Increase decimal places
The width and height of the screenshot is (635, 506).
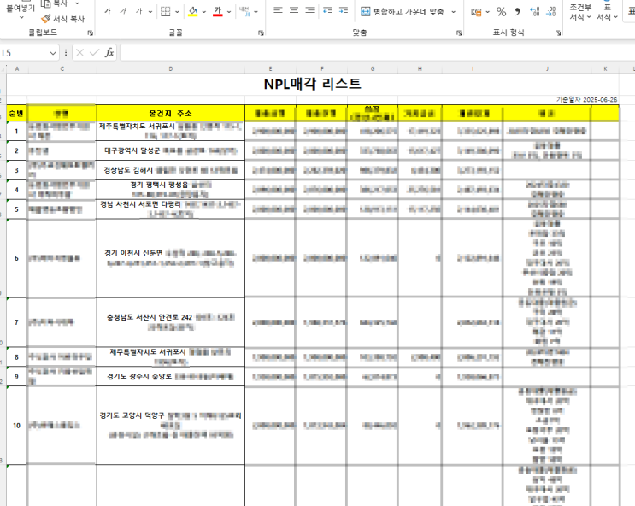coord(534,12)
